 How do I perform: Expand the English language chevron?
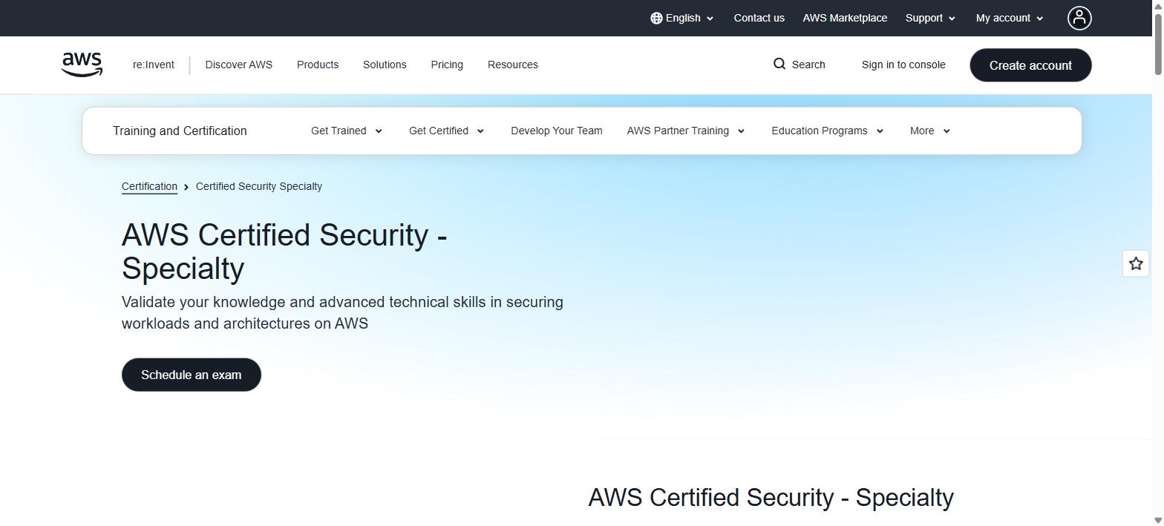coord(710,19)
